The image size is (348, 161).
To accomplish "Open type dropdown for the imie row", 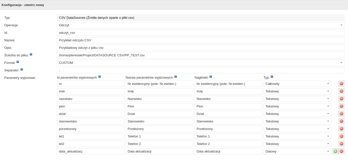I will [297, 91].
